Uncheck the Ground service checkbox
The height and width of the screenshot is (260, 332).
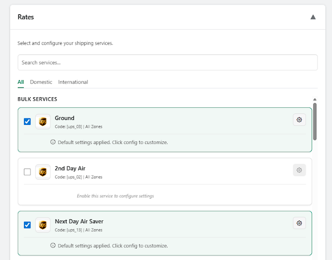tap(27, 122)
